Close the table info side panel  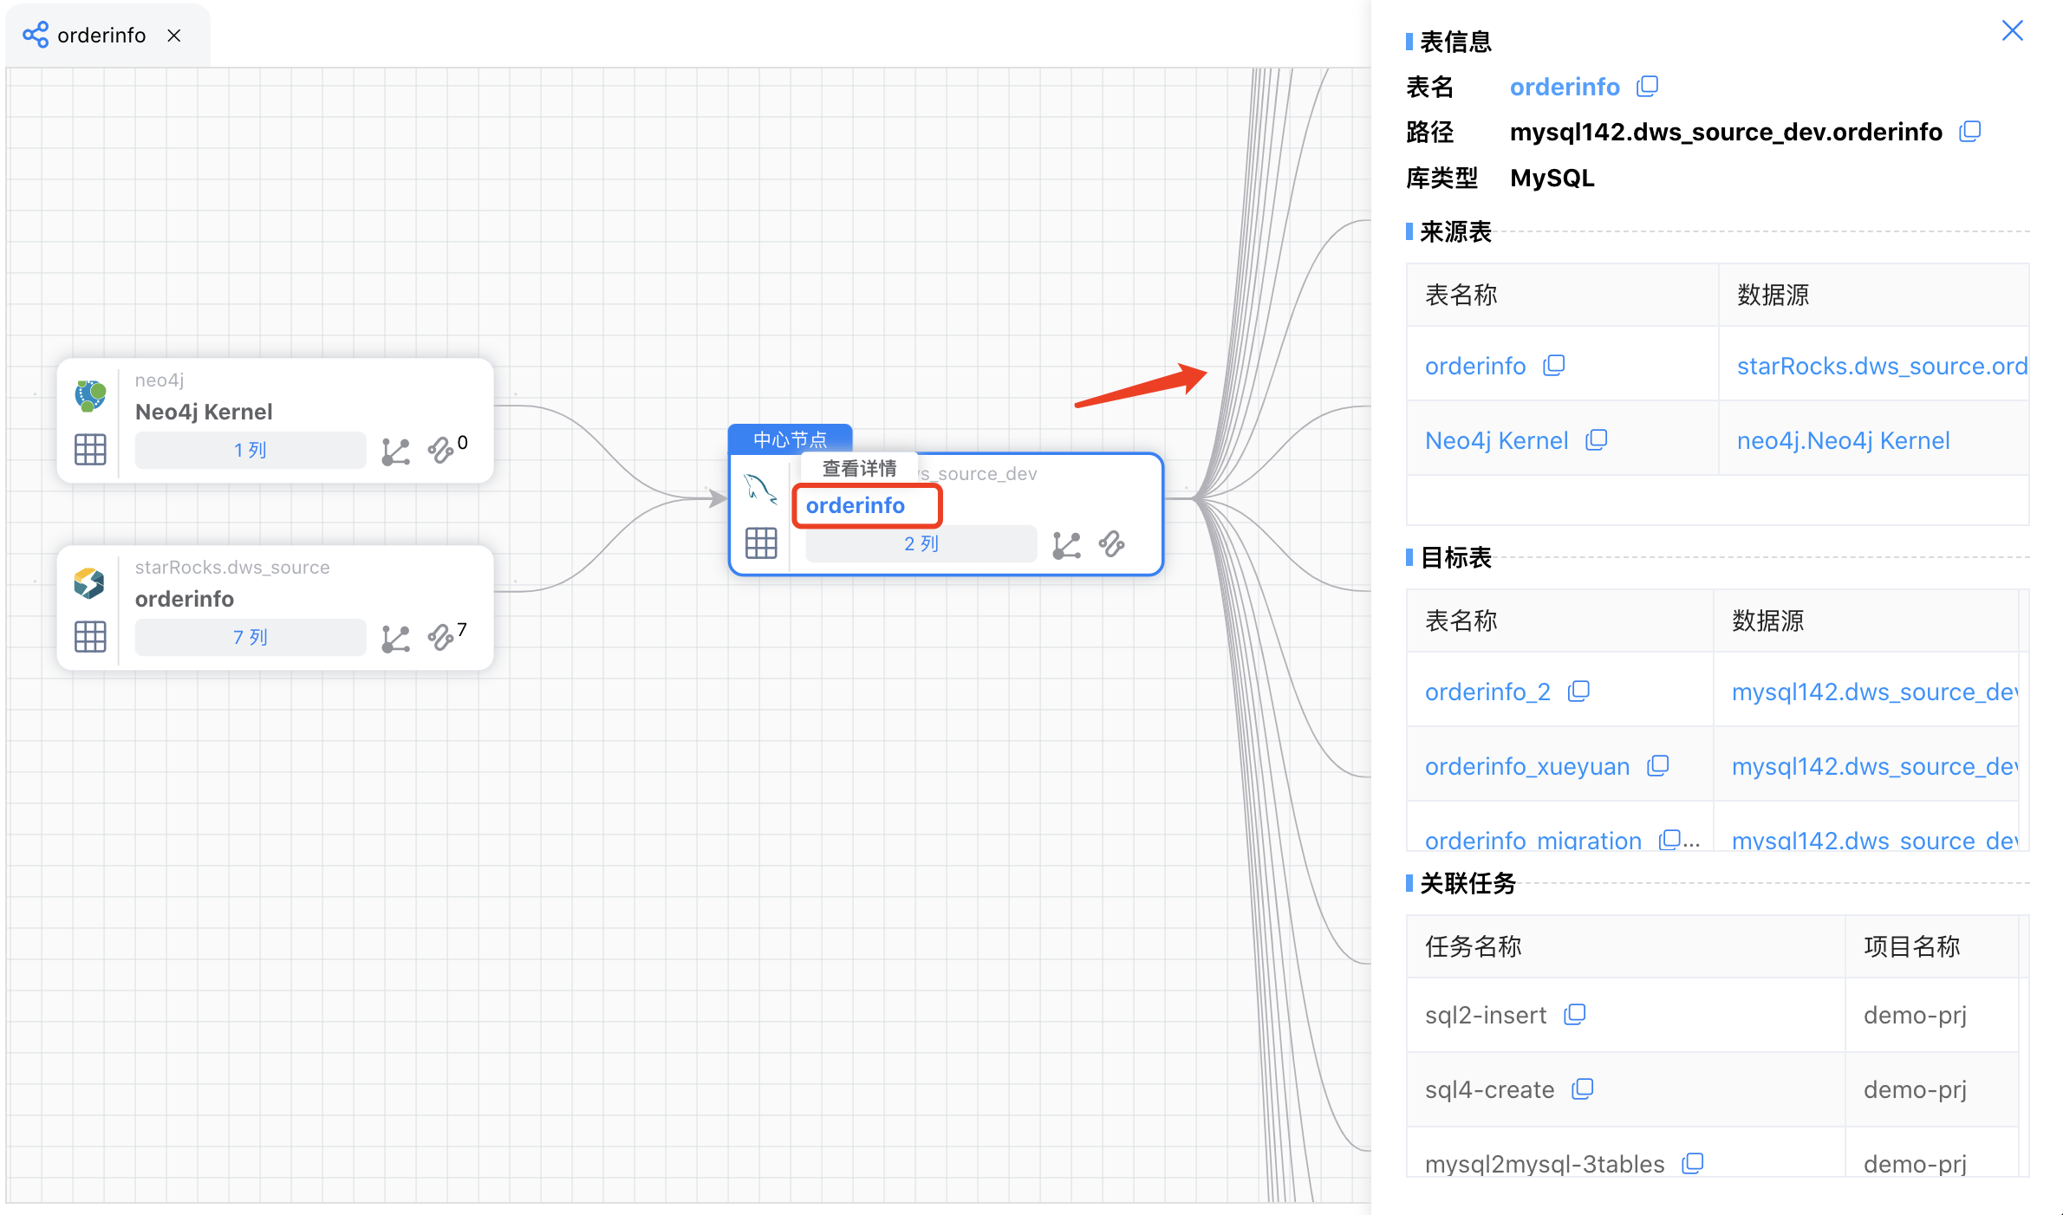[x=2012, y=31]
